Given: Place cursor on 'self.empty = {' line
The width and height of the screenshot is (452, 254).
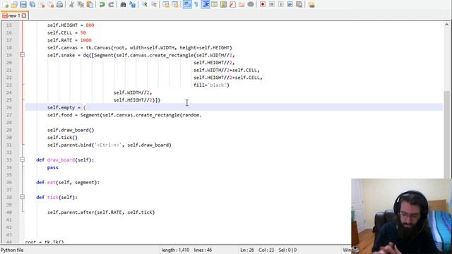Looking at the screenshot, I should coord(66,107).
